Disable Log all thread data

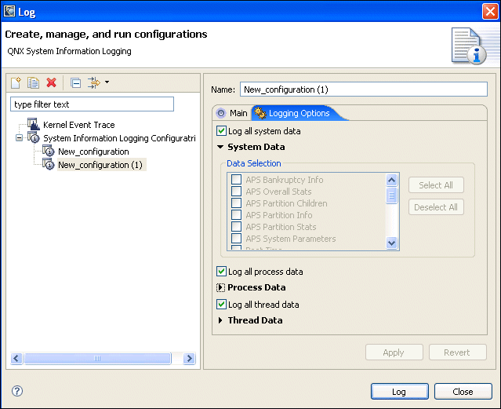[221, 305]
